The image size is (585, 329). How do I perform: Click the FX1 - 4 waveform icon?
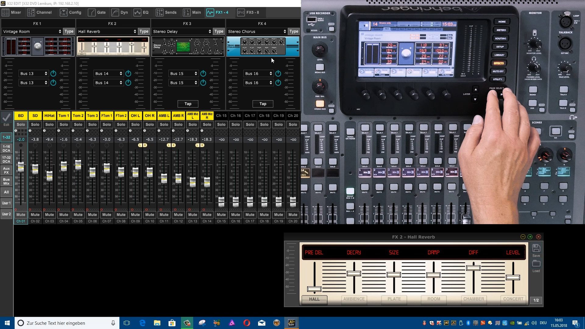[210, 12]
